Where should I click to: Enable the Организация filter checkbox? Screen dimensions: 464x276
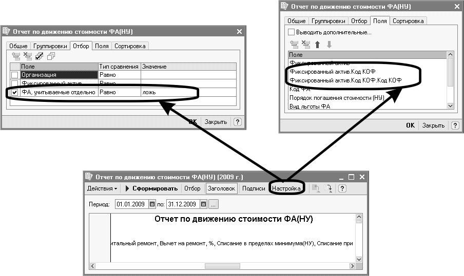tap(14, 75)
